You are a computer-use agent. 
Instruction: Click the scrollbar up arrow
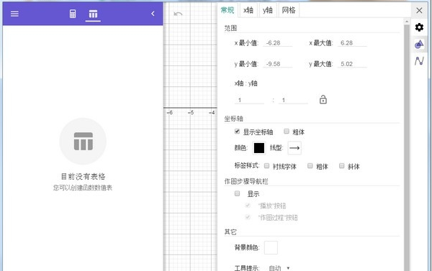pos(407,22)
